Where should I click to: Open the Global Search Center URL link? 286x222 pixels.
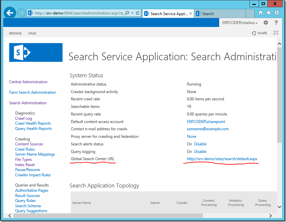click(221, 159)
